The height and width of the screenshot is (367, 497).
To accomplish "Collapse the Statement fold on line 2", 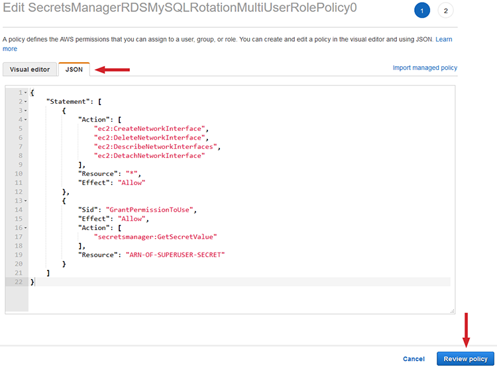I will 26,102.
